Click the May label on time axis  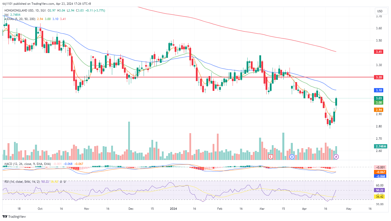point(349,209)
